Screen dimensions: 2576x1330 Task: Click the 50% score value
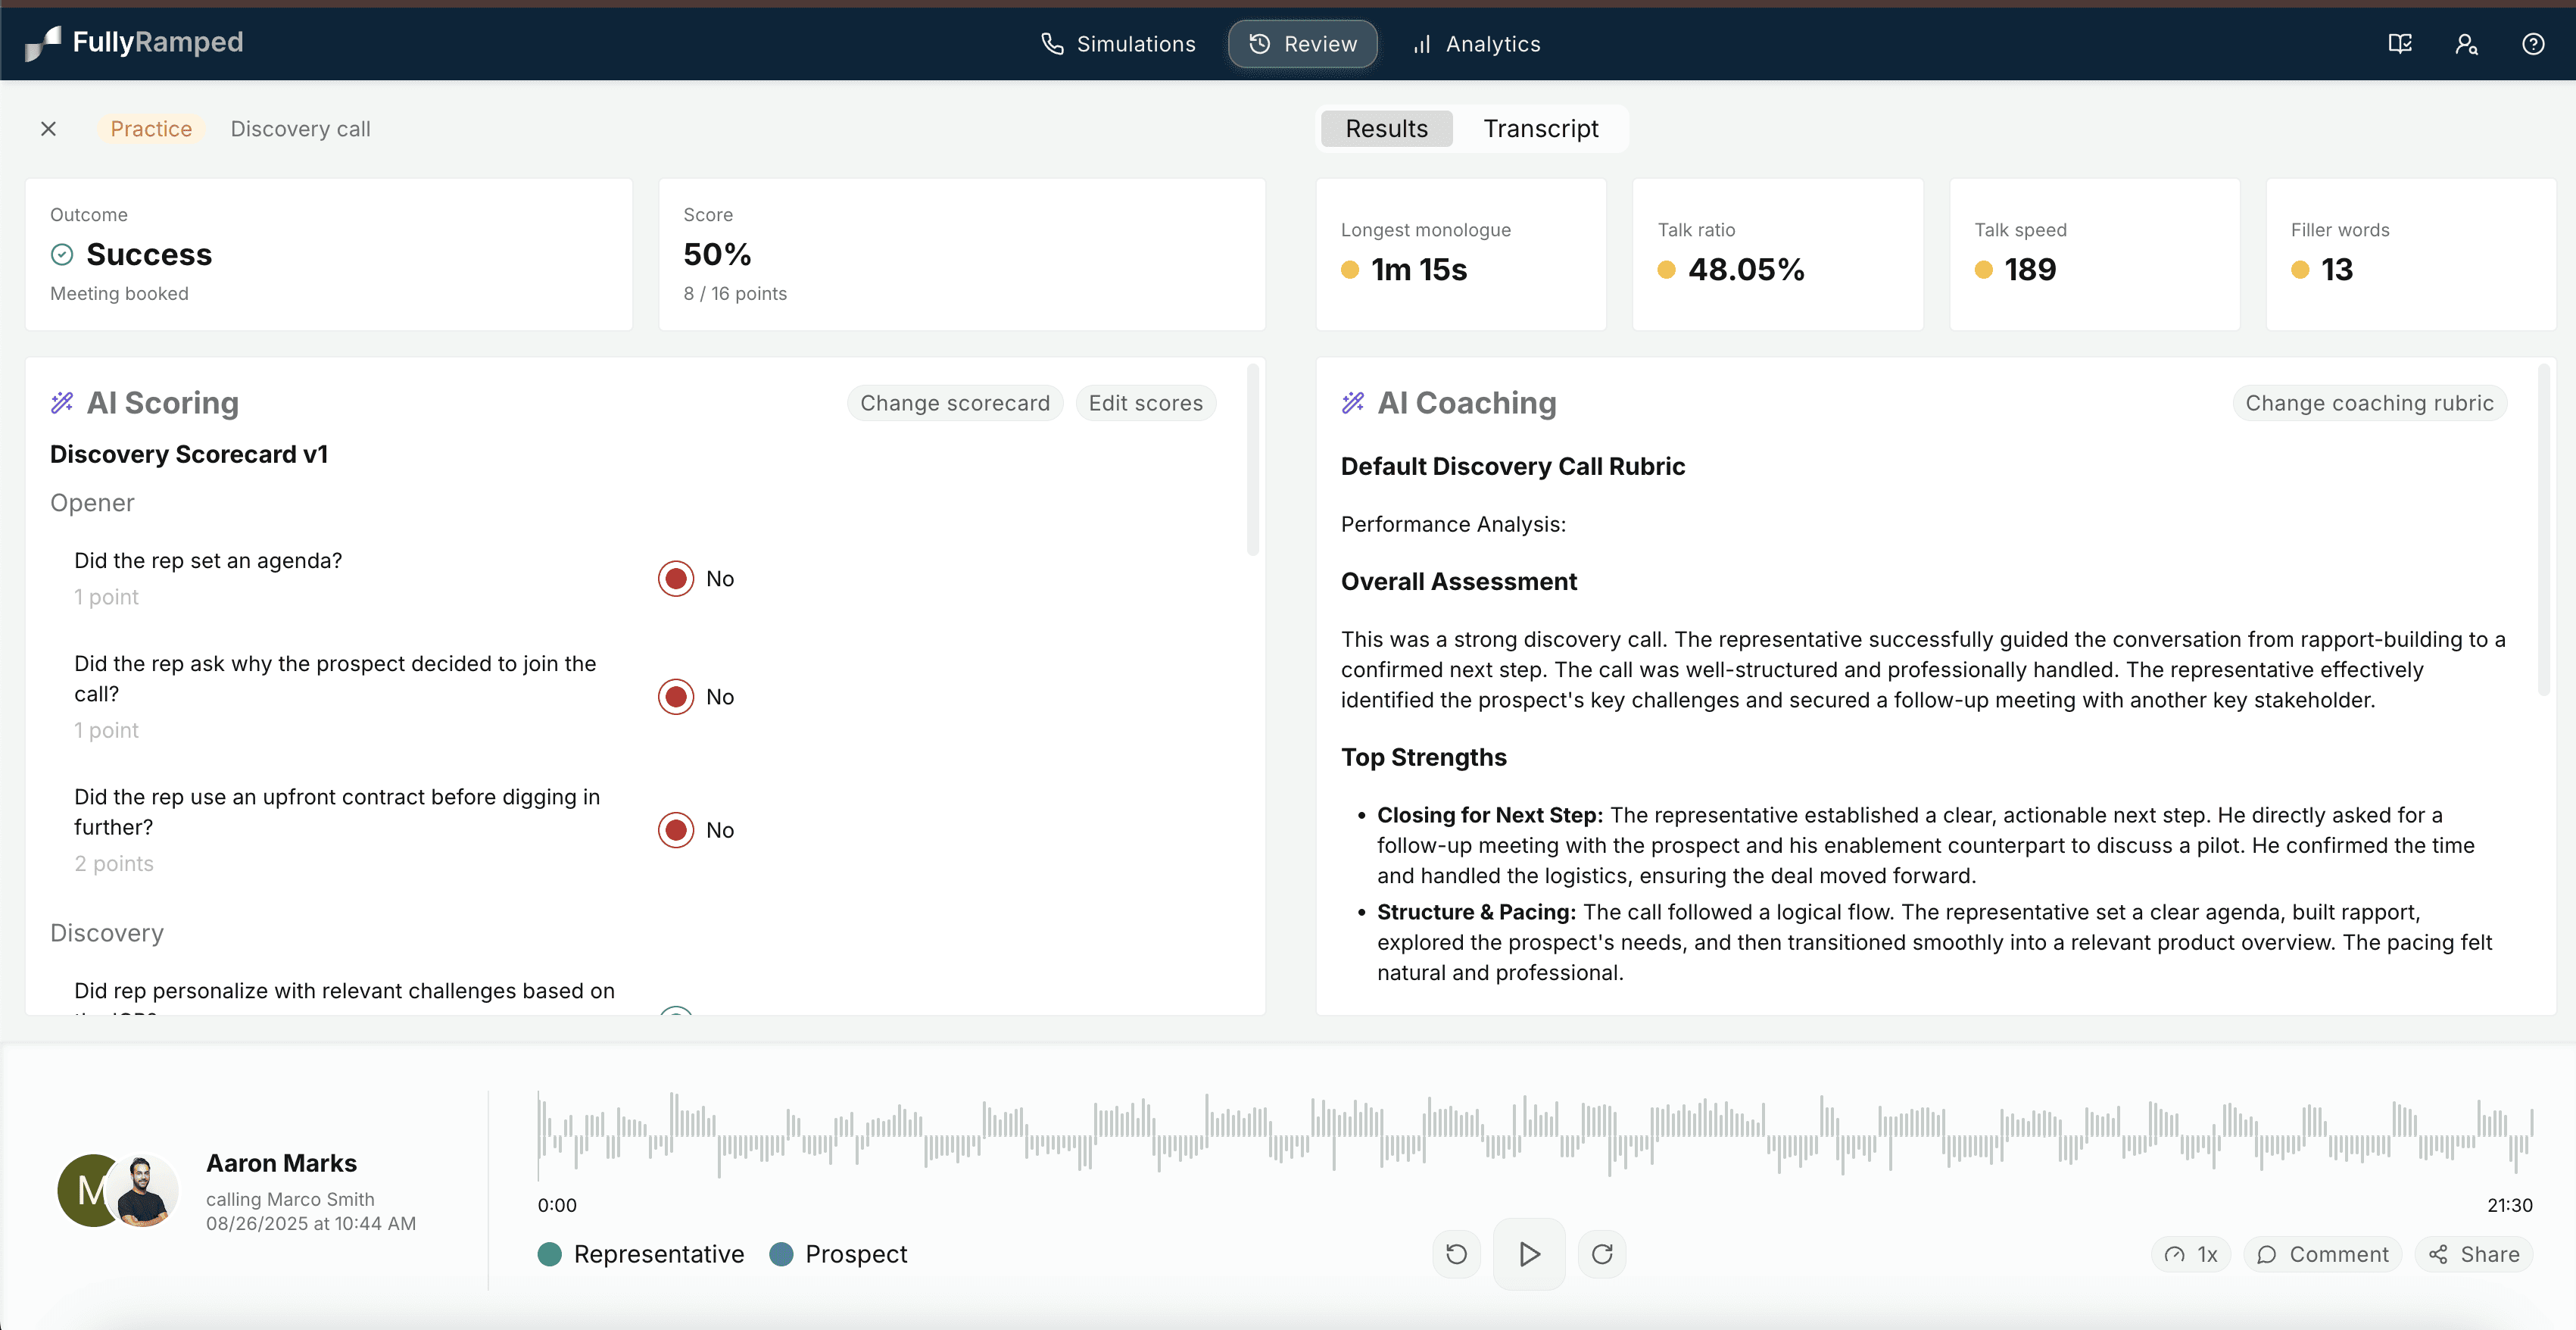(x=717, y=255)
